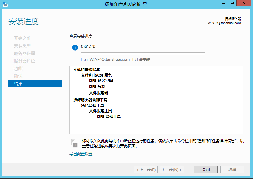Viewport: 253px width, 179px height.
Task: Click the 关闭 button
Action: pyautogui.click(x=206, y=170)
